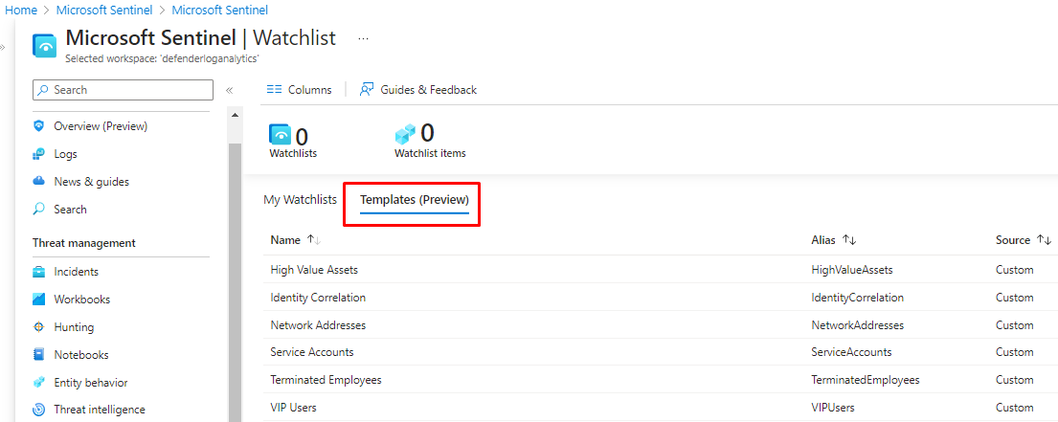Open Workbooks using its chart icon
This screenshot has width=1058, height=422.
tap(39, 300)
